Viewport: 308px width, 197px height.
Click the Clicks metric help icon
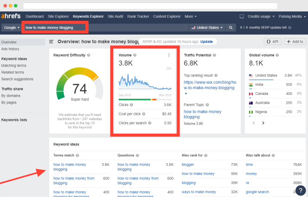(131, 105)
